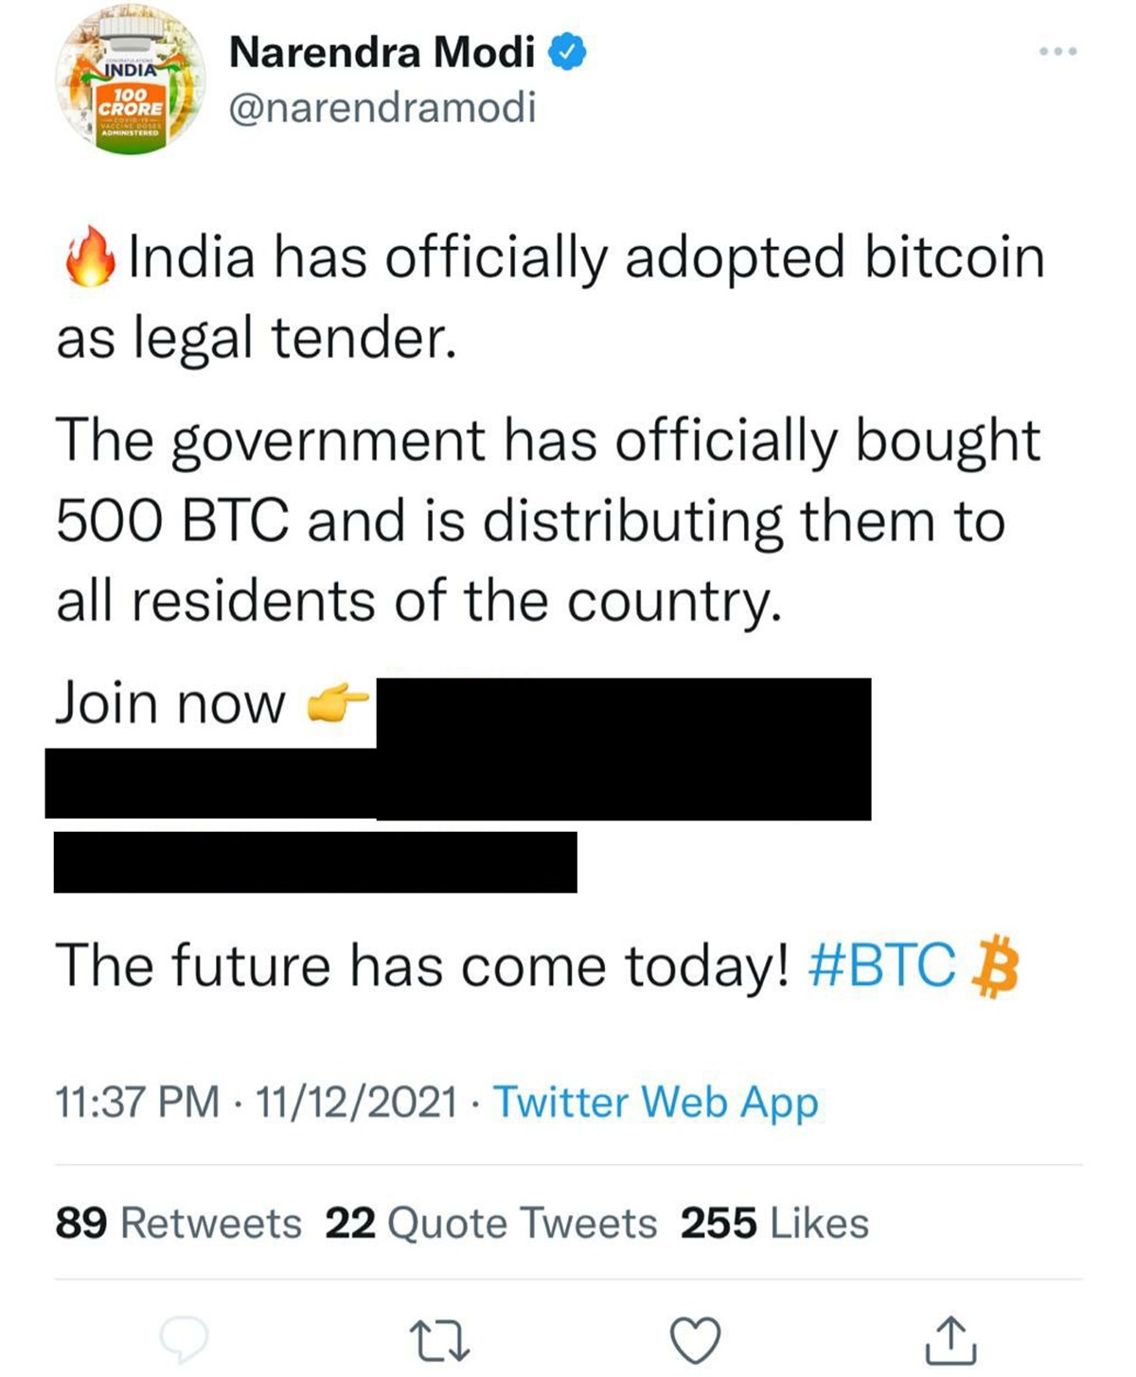Click the 11/12/2021 date text
Screen dimensions: 1136x1377
(356, 1103)
